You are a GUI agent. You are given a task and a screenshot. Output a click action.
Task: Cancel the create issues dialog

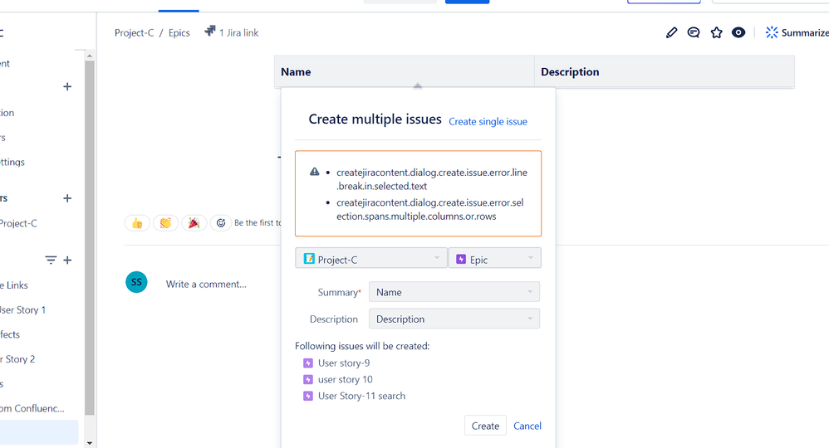pyautogui.click(x=527, y=426)
